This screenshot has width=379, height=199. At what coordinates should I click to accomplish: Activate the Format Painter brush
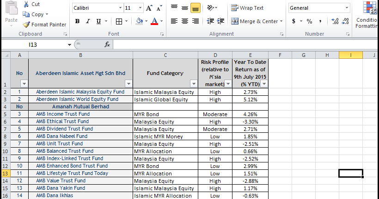[44, 25]
